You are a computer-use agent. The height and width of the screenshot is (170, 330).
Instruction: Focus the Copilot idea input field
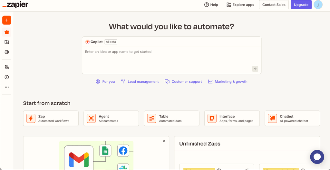point(171,60)
